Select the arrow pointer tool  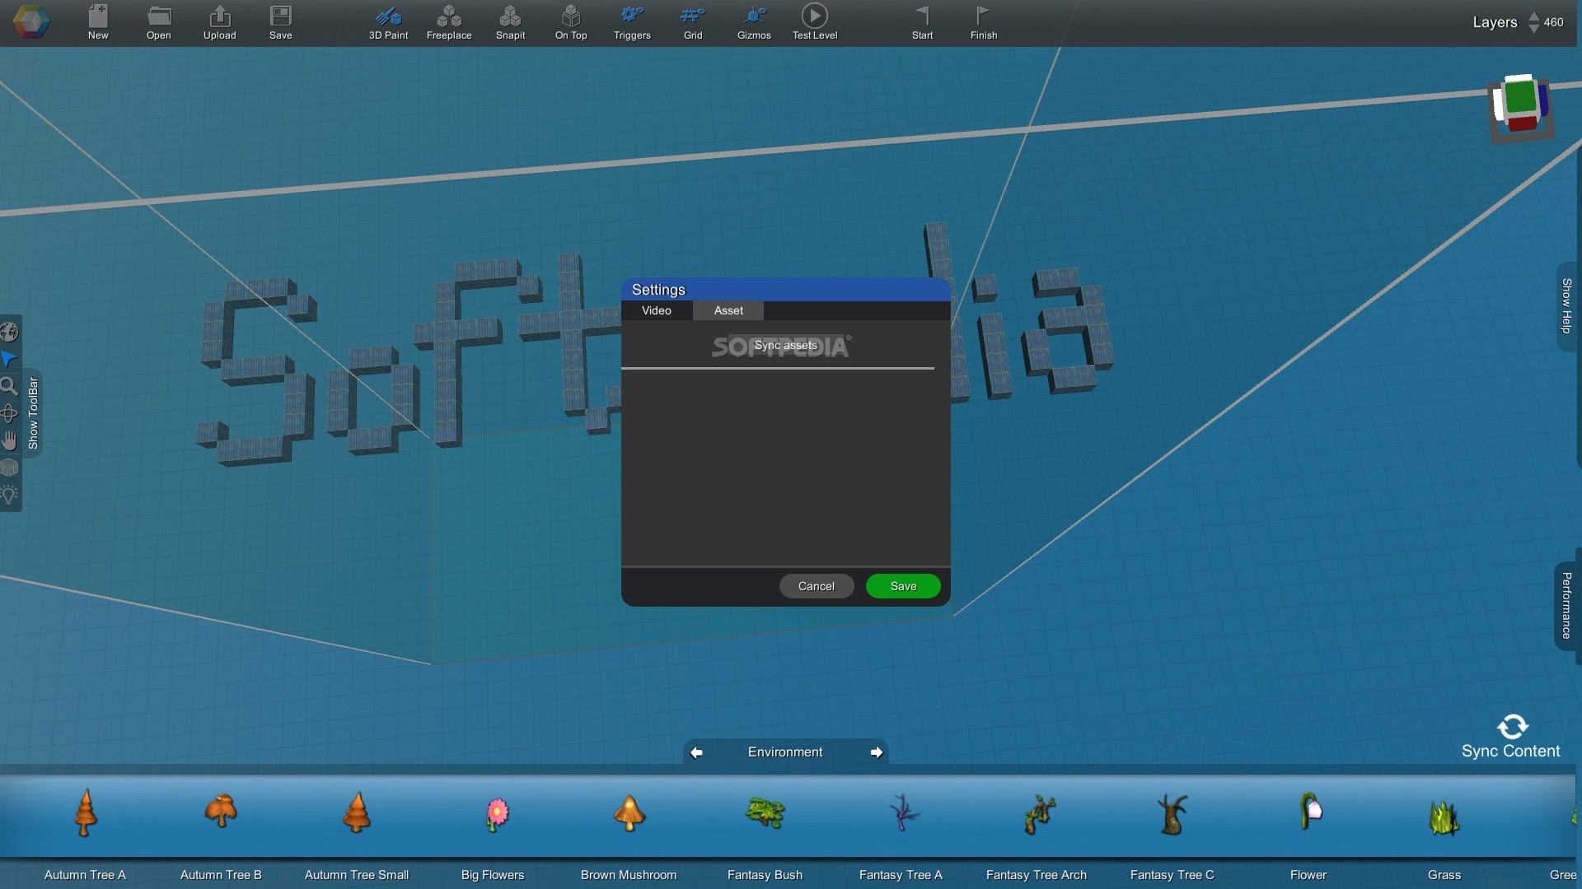[9, 360]
